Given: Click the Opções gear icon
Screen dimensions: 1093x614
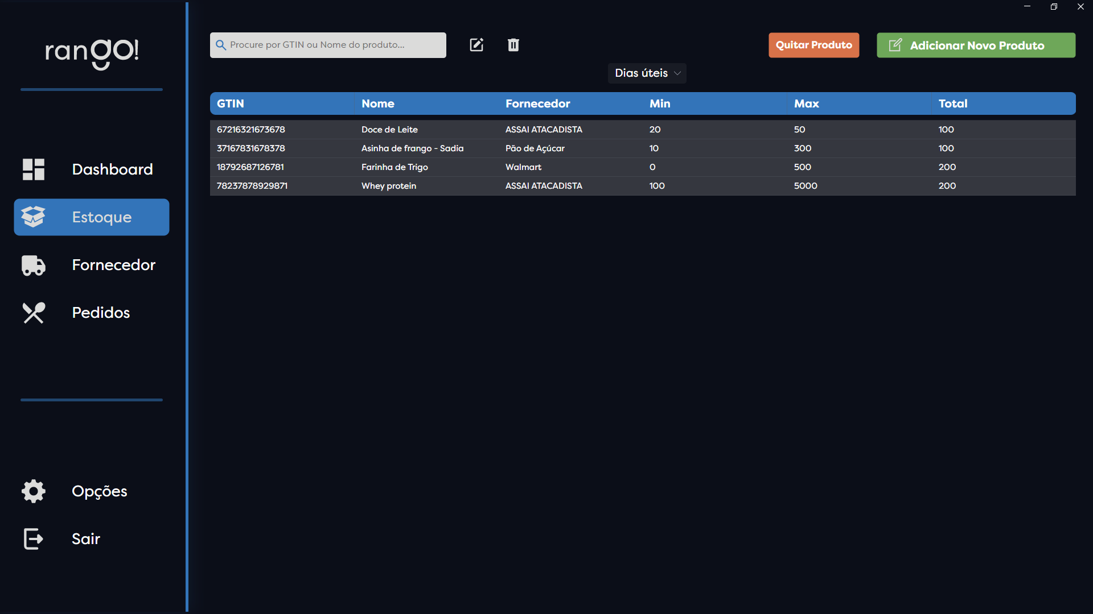Looking at the screenshot, I should 34,491.
